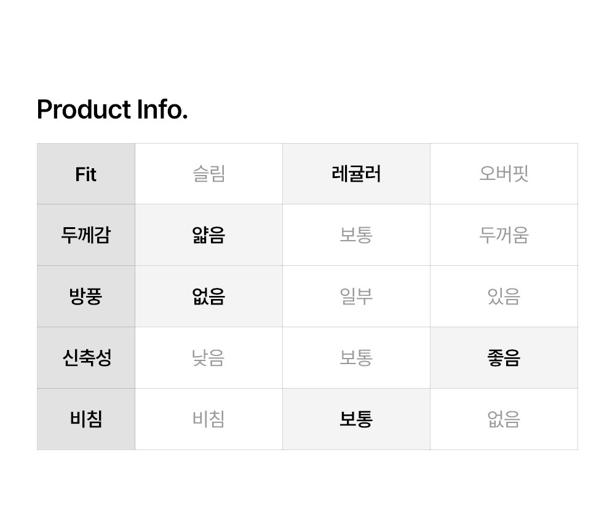
Task: Select the 낮음 stretch option
Action: (208, 358)
